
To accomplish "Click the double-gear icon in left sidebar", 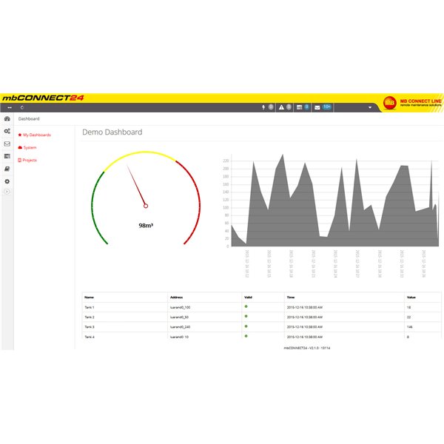I will click(7, 131).
